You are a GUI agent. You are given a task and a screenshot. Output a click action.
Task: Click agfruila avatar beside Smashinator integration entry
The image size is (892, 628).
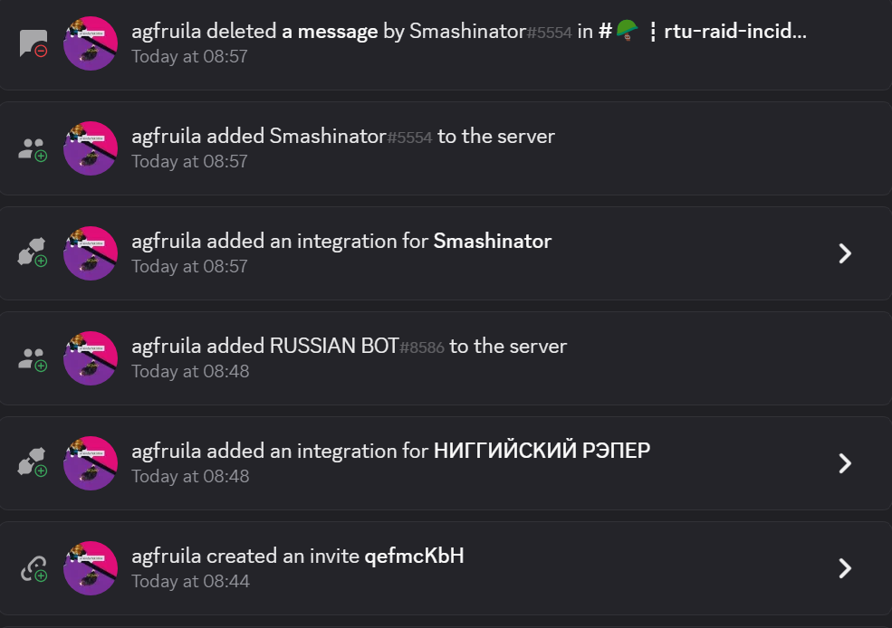pyautogui.click(x=91, y=253)
